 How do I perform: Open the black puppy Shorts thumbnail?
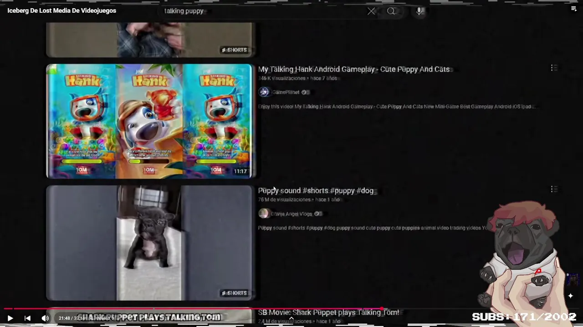[x=149, y=243]
